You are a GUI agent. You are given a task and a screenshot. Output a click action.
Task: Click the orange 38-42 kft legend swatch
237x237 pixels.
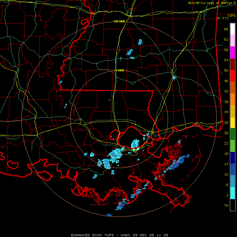[x=233, y=100]
